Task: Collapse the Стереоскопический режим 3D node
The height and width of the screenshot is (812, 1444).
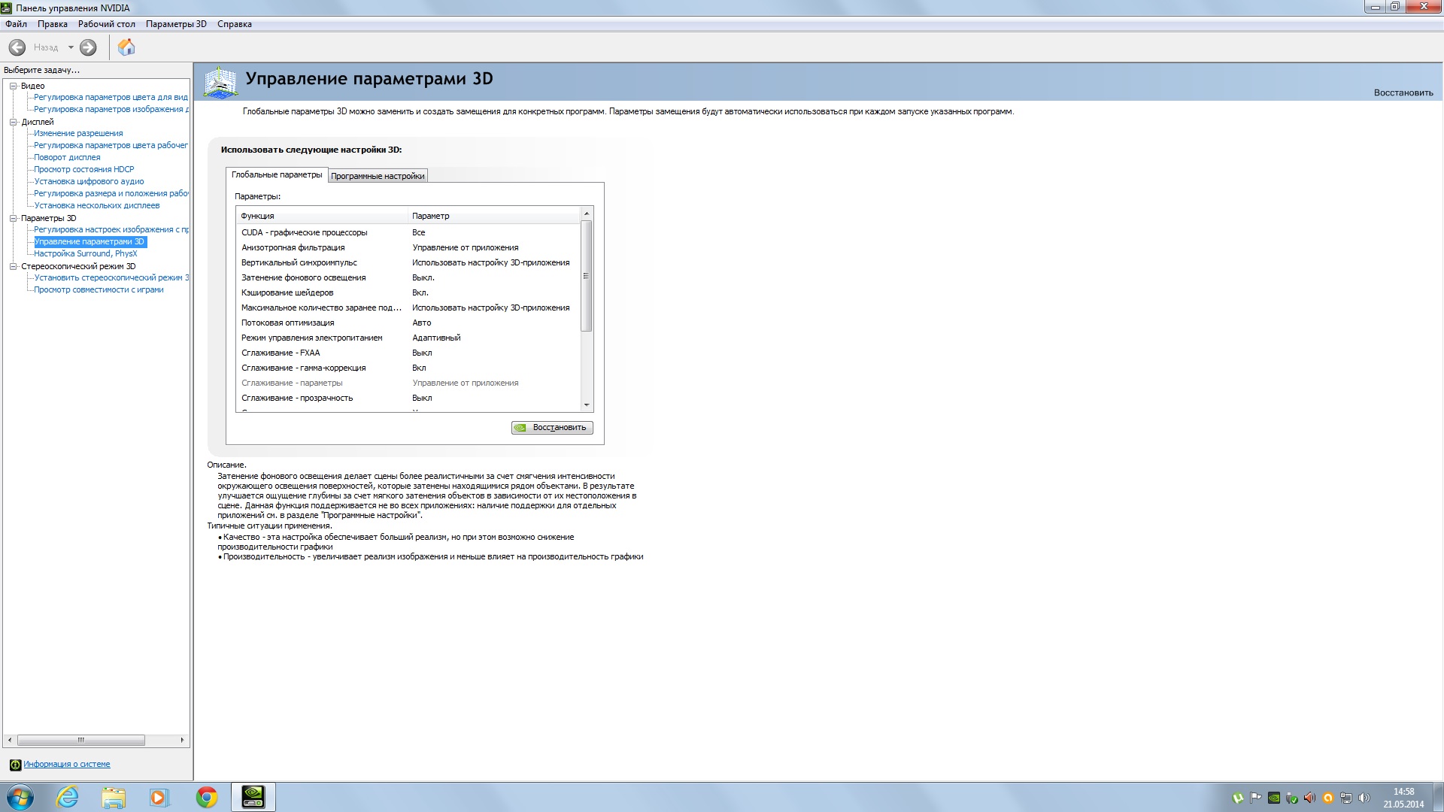Action: 13,266
